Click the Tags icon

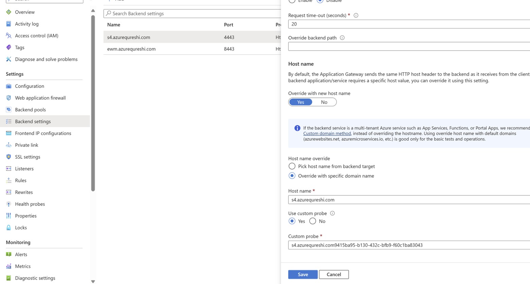coord(8,47)
